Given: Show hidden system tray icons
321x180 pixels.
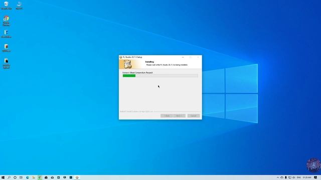Looking at the screenshot, I should click(278, 177).
